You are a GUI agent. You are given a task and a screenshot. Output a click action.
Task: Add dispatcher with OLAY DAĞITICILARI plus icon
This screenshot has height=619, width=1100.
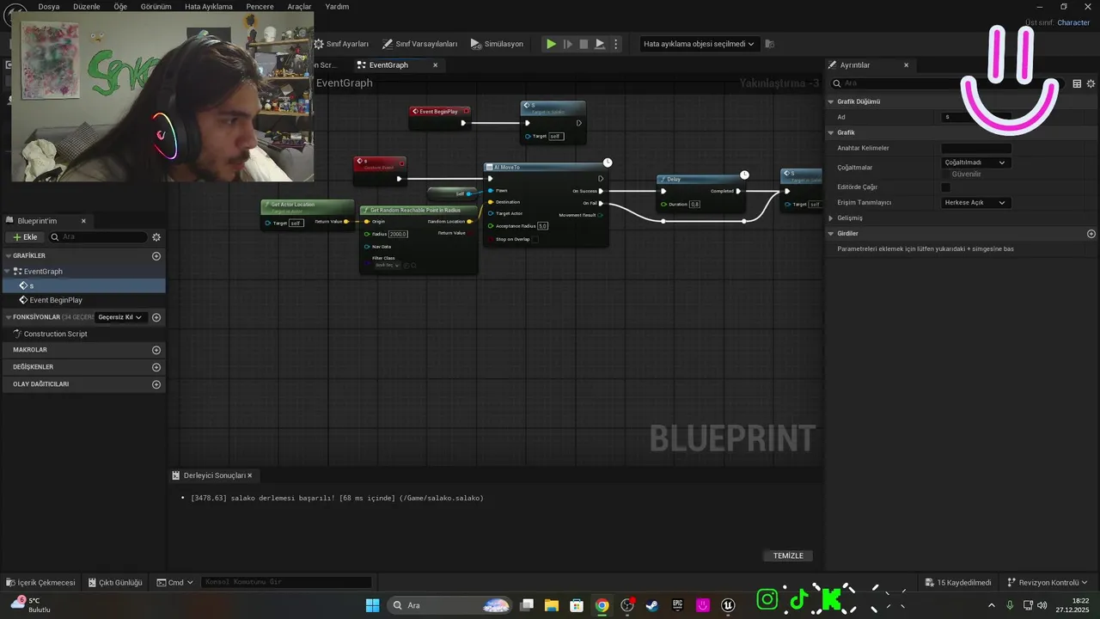[156, 384]
